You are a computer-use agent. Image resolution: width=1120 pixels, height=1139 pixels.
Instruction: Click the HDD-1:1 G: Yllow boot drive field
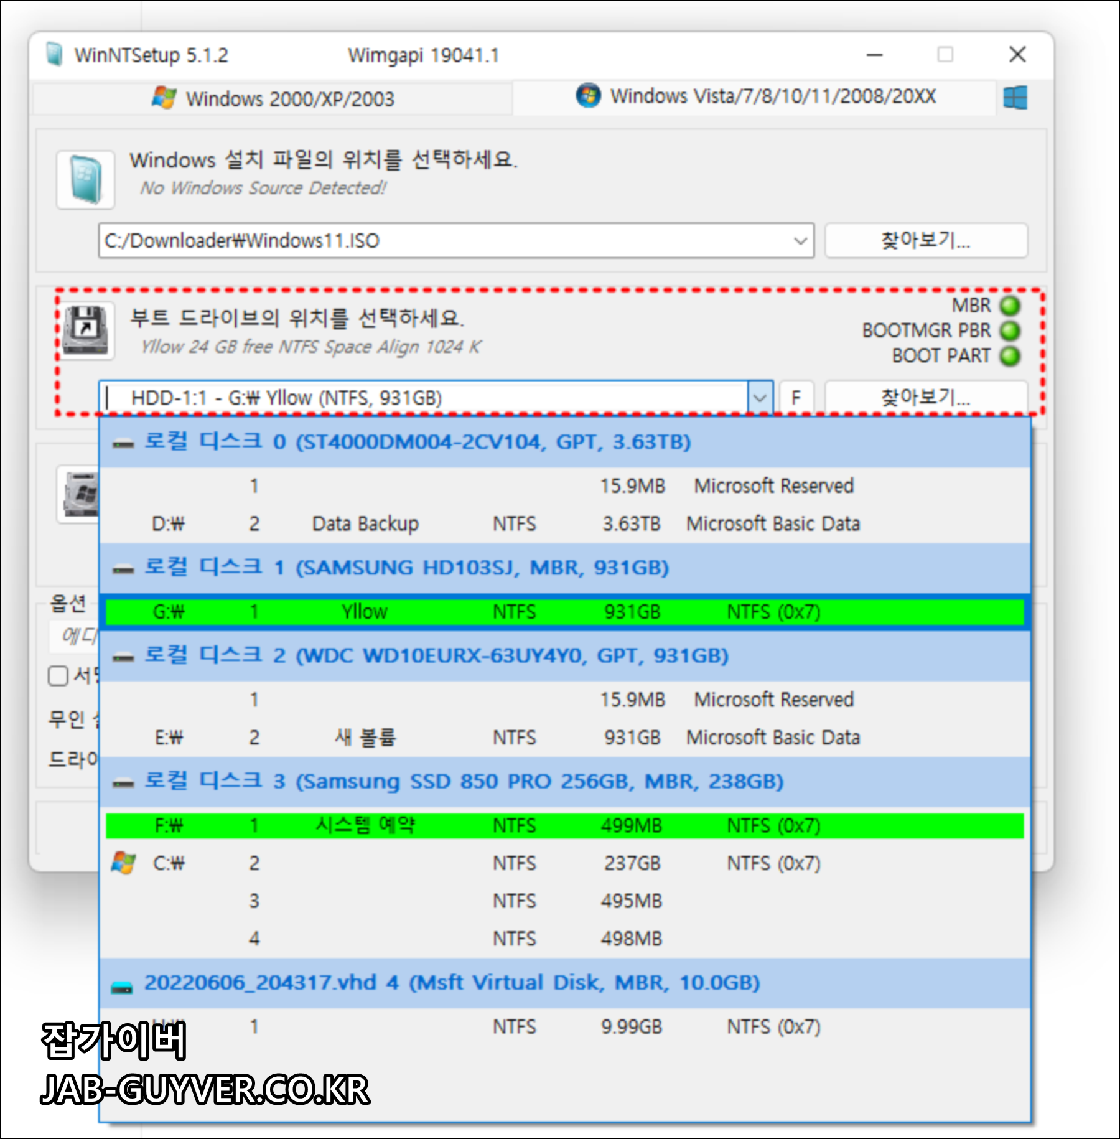pyautogui.click(x=424, y=397)
